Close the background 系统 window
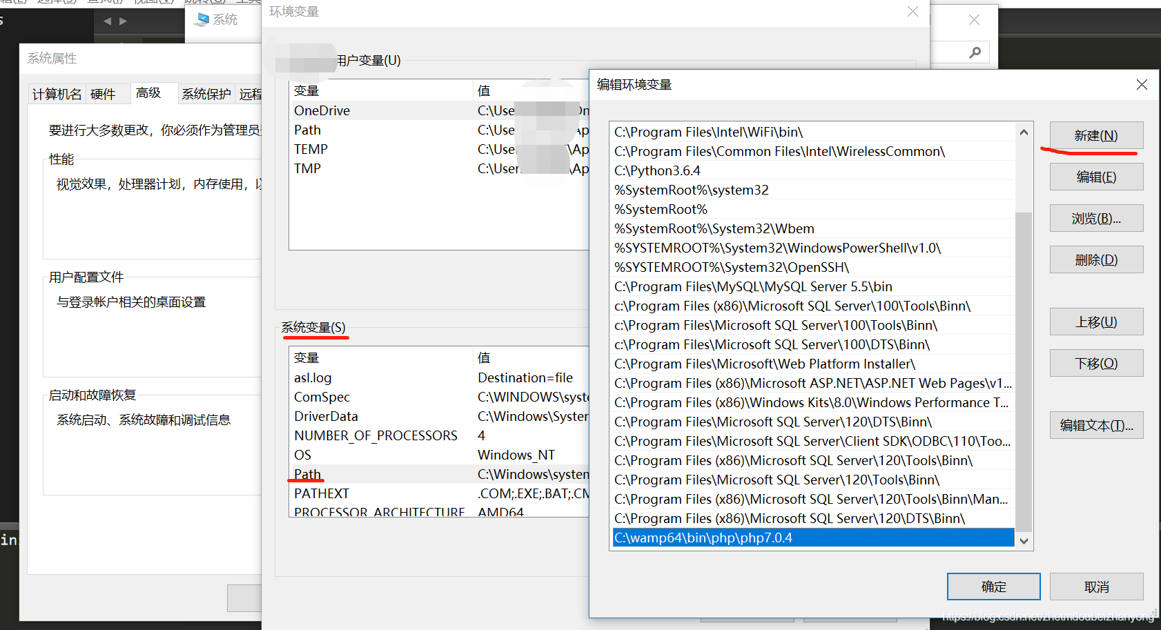The height and width of the screenshot is (630, 1161). [x=974, y=19]
